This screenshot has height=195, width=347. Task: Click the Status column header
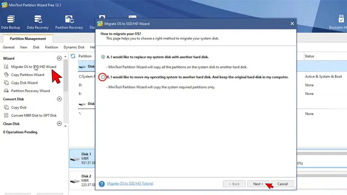point(309,56)
